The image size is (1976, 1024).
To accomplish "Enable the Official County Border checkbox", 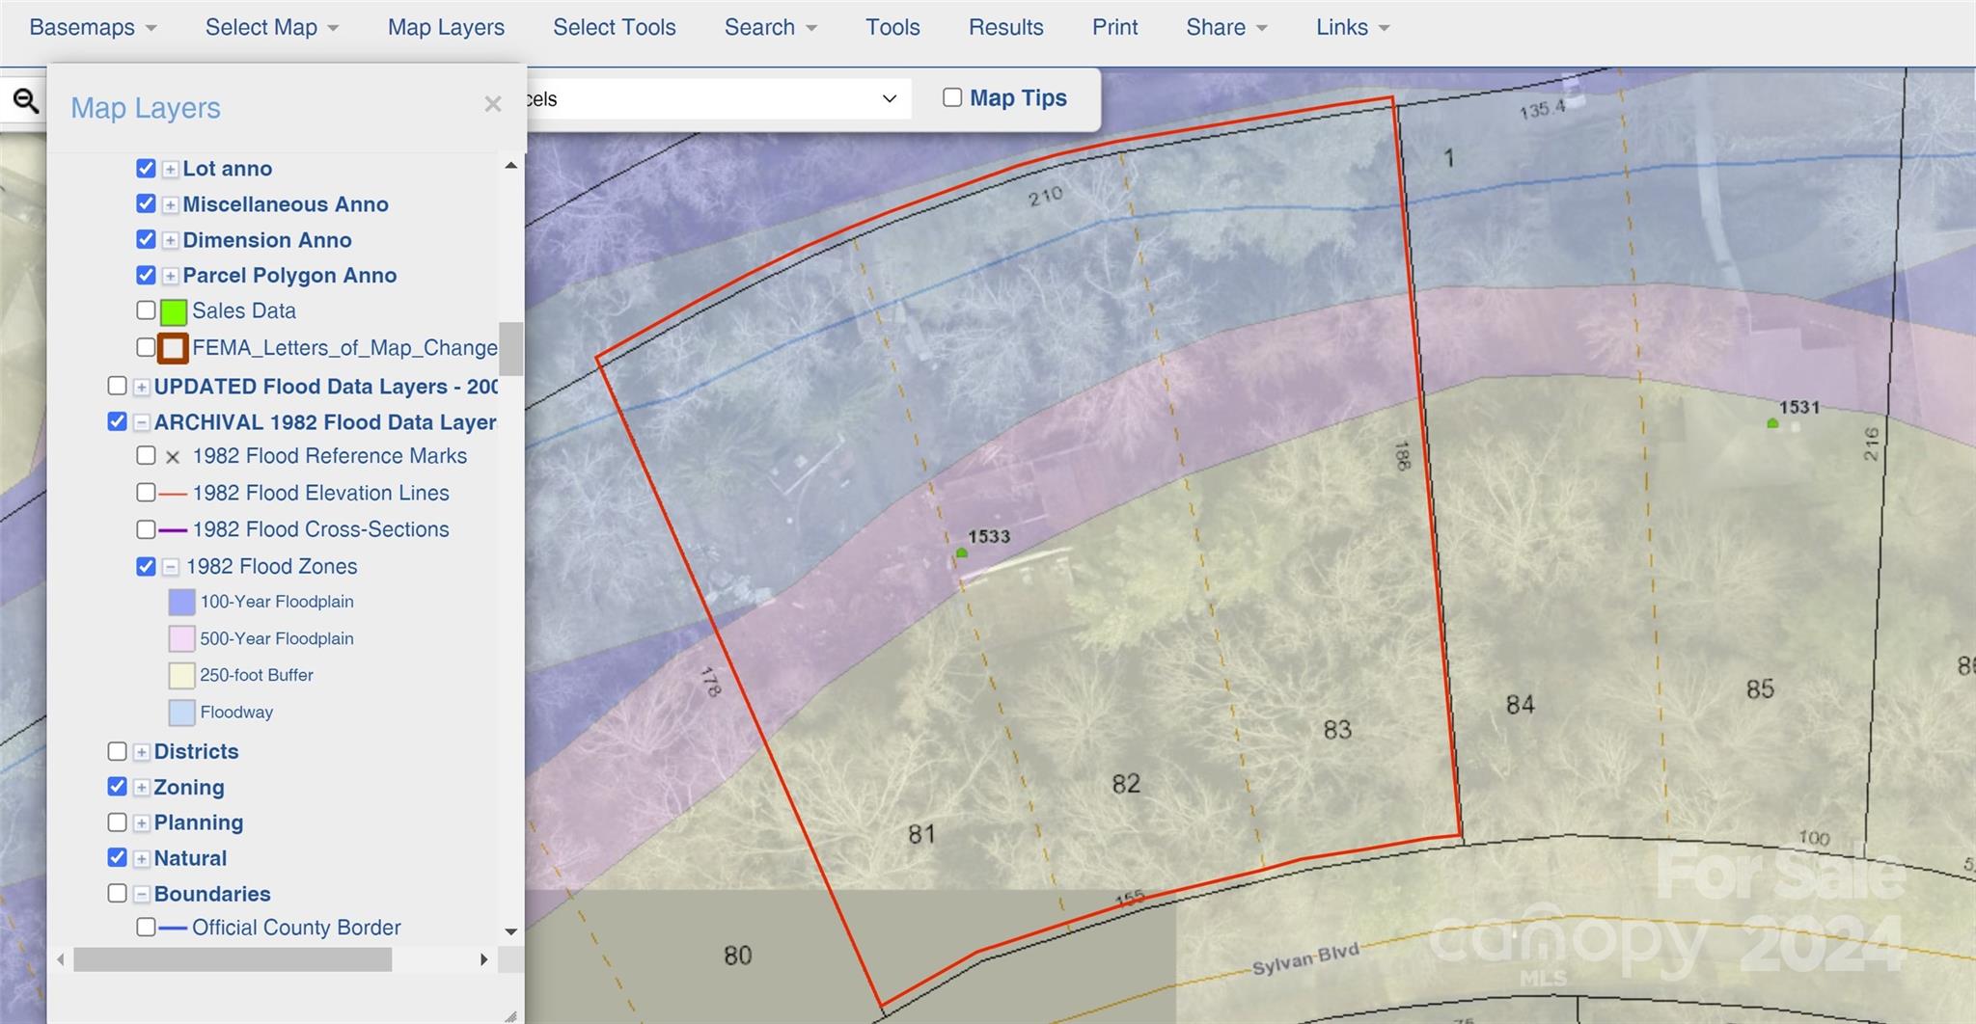I will click(x=146, y=928).
